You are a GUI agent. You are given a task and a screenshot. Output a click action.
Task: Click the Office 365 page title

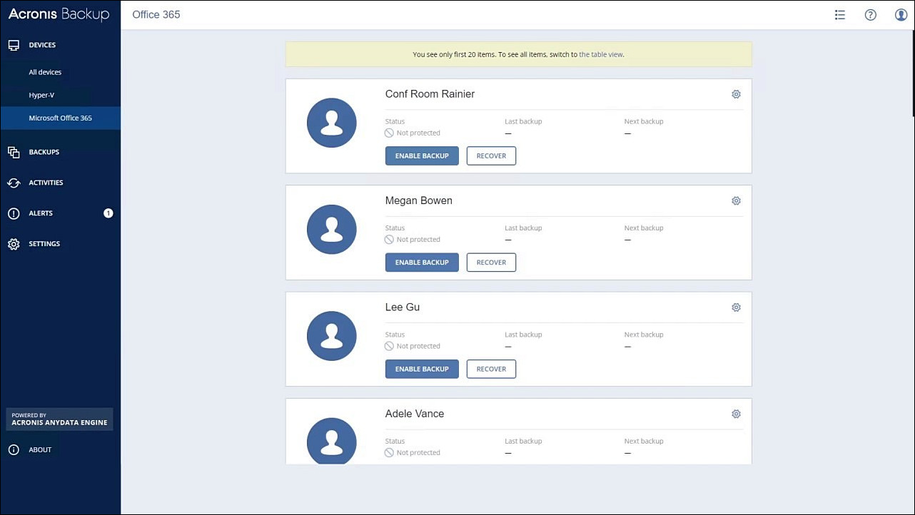coord(156,14)
